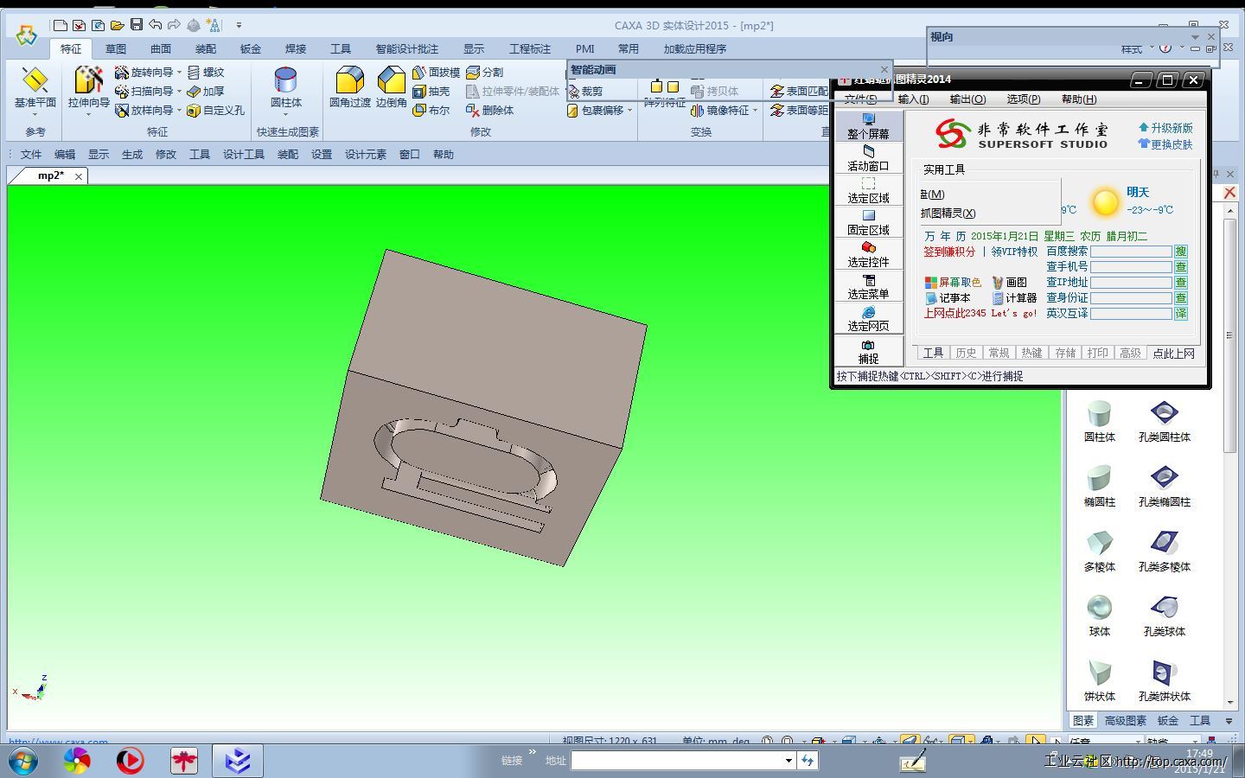Choose 整个屏幕 full screen capture mode
The height and width of the screenshot is (778, 1245).
[x=868, y=126]
